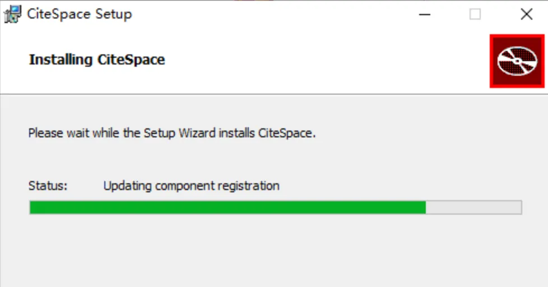
Task: Click blank space between "Status:" and status text
Action: pos(85,186)
